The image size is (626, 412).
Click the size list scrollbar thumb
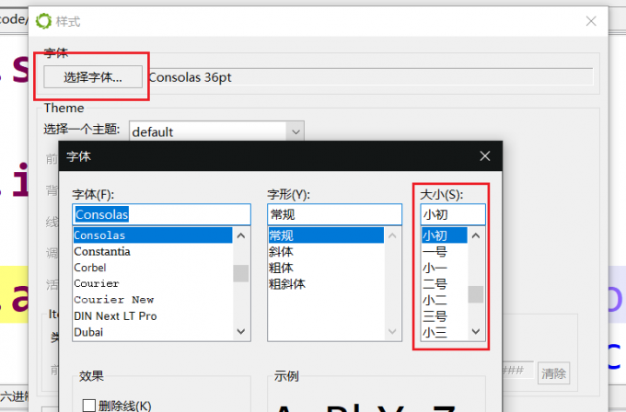click(x=476, y=294)
